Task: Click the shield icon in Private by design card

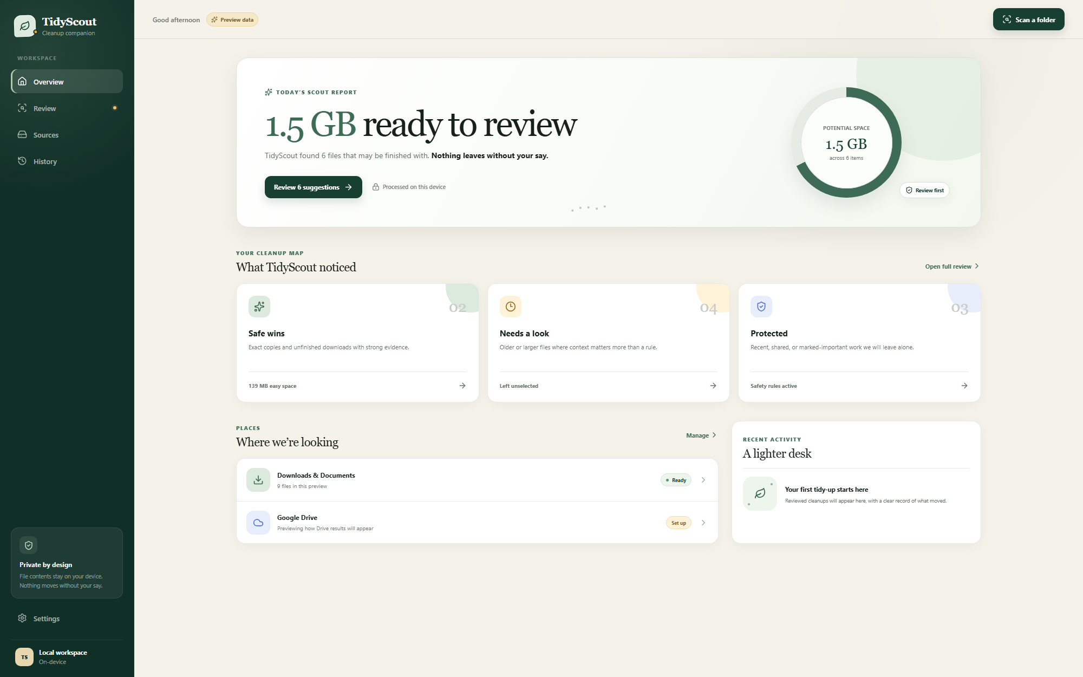Action: tap(29, 545)
